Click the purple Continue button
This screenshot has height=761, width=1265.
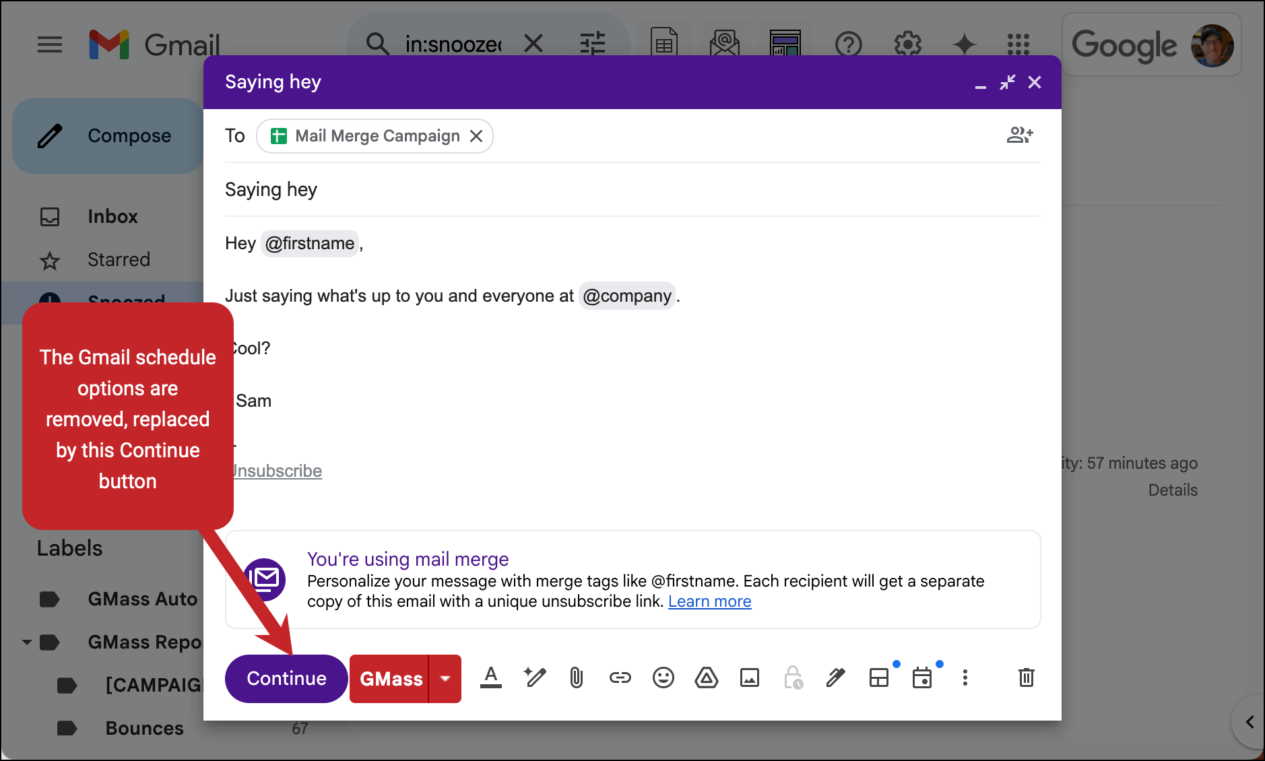286,678
